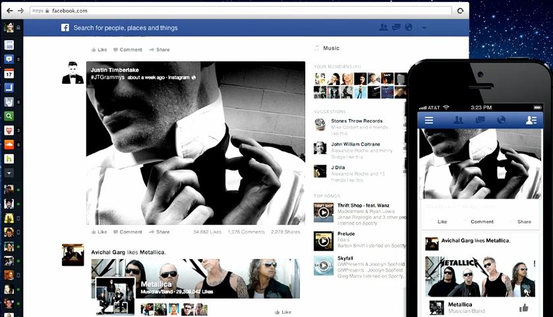Play the Thrift Shop song
The width and height of the screenshot is (553, 317).
pyautogui.click(x=323, y=212)
